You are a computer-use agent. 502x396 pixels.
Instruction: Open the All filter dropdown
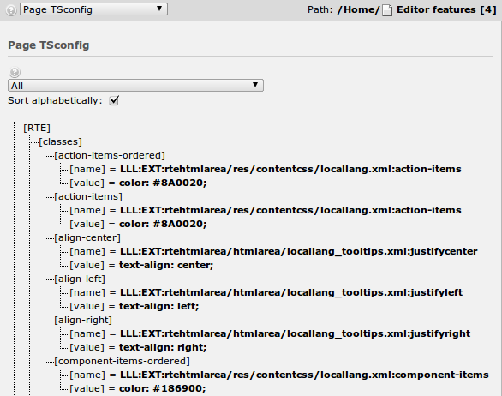click(135, 86)
